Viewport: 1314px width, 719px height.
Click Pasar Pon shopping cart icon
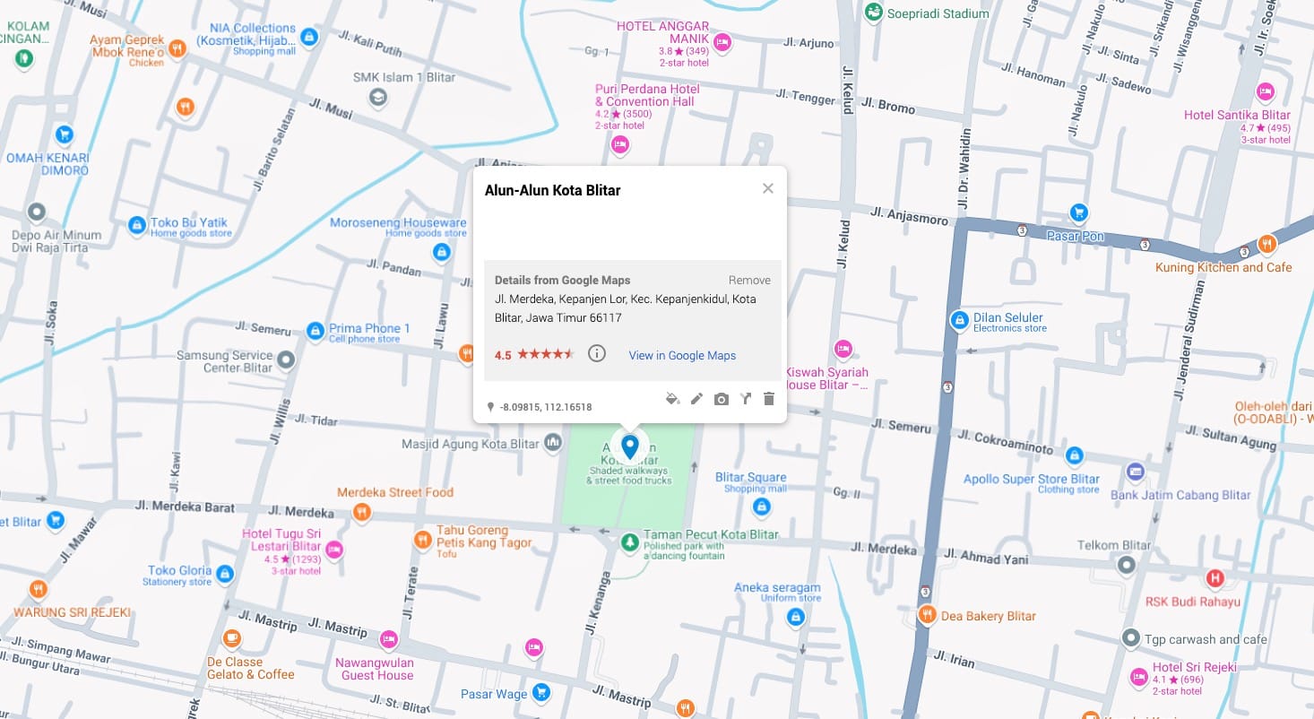(1079, 213)
